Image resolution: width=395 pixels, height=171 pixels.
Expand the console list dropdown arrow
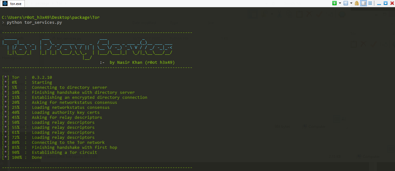pyautogui.click(x=351, y=3)
